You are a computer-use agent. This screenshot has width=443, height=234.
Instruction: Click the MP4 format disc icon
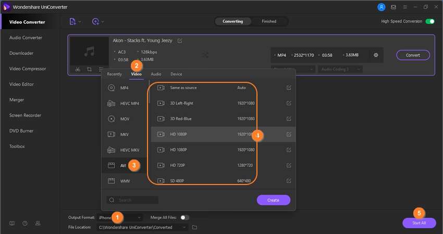[x=112, y=88]
